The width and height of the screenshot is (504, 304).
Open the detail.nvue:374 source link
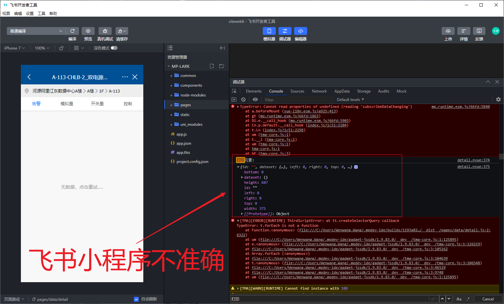click(x=473, y=160)
